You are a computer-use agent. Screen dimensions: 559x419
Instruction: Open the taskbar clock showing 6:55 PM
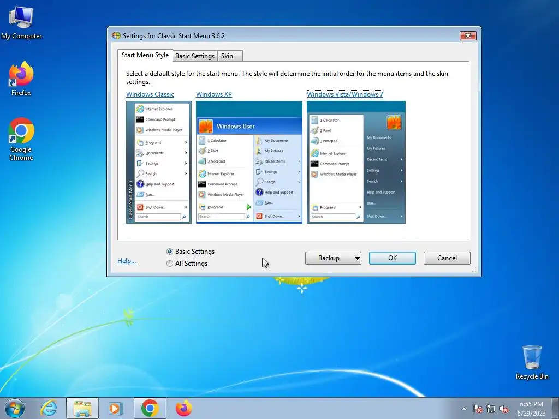(x=531, y=409)
